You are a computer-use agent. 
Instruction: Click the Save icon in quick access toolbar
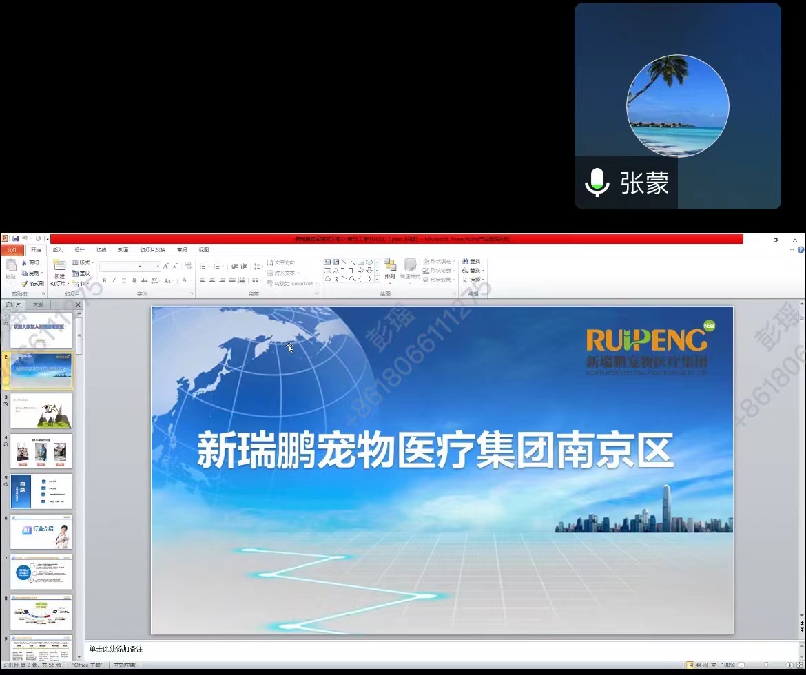(15, 239)
